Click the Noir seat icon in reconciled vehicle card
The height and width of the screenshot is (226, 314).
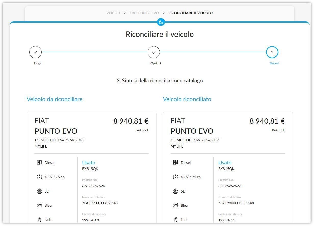click(175, 220)
